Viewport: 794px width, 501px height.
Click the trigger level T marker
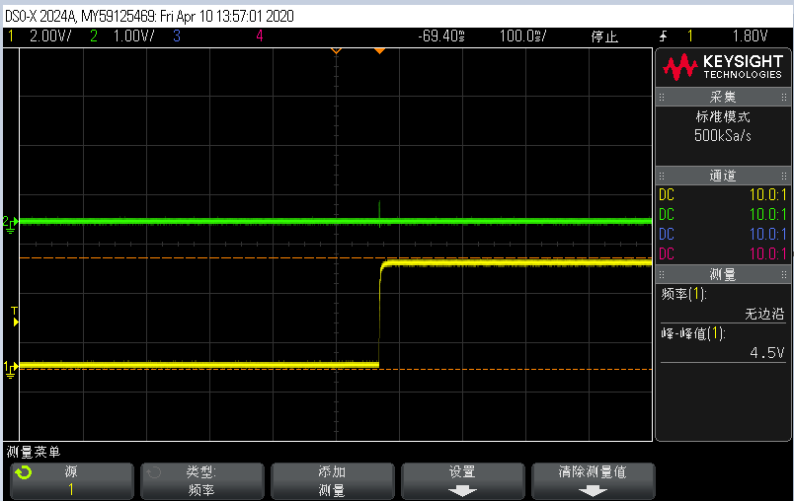[x=15, y=317]
